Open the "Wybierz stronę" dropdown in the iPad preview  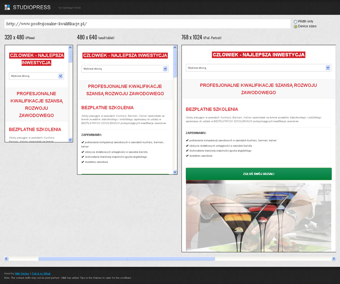[x=258, y=68]
